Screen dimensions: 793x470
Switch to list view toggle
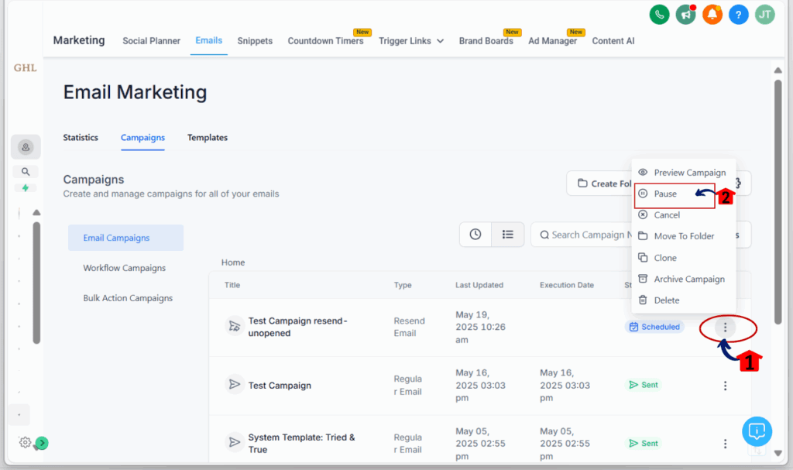tap(508, 234)
